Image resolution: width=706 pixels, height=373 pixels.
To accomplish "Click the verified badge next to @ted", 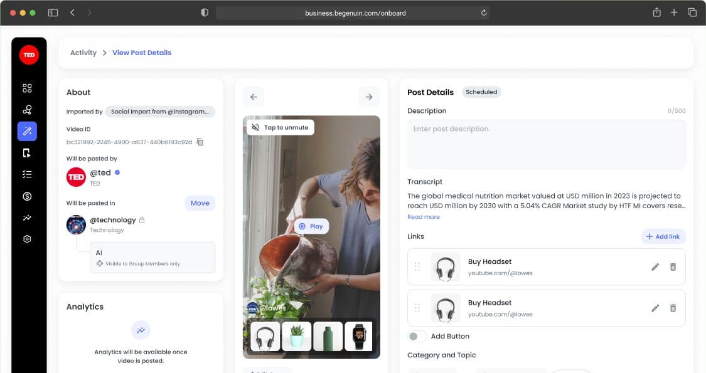I will point(117,172).
